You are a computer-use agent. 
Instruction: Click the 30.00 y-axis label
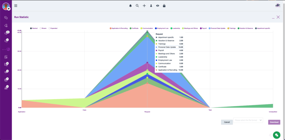click(x=19, y=51)
